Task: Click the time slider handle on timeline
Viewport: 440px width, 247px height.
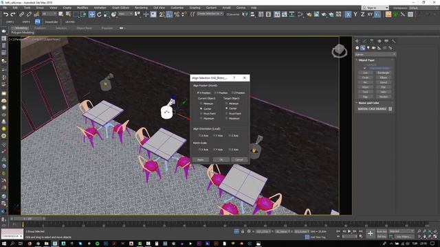Action: point(27,218)
